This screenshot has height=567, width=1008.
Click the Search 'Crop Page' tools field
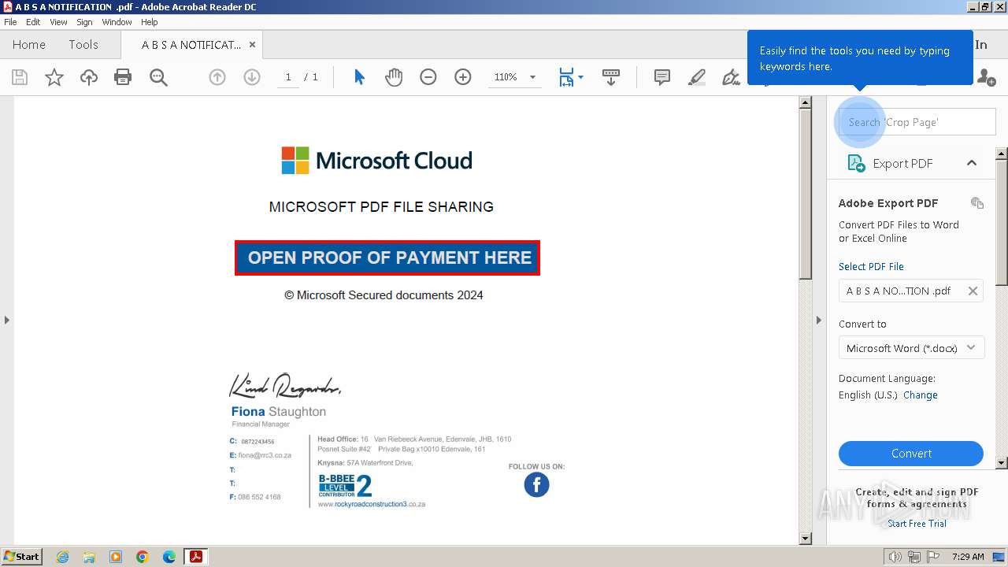917,122
